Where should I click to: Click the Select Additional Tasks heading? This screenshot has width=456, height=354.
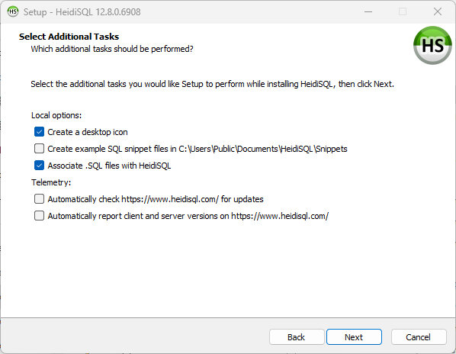pyautogui.click(x=69, y=37)
